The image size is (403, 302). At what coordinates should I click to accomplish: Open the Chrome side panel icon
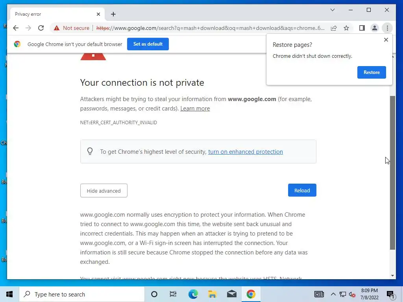[362, 28]
